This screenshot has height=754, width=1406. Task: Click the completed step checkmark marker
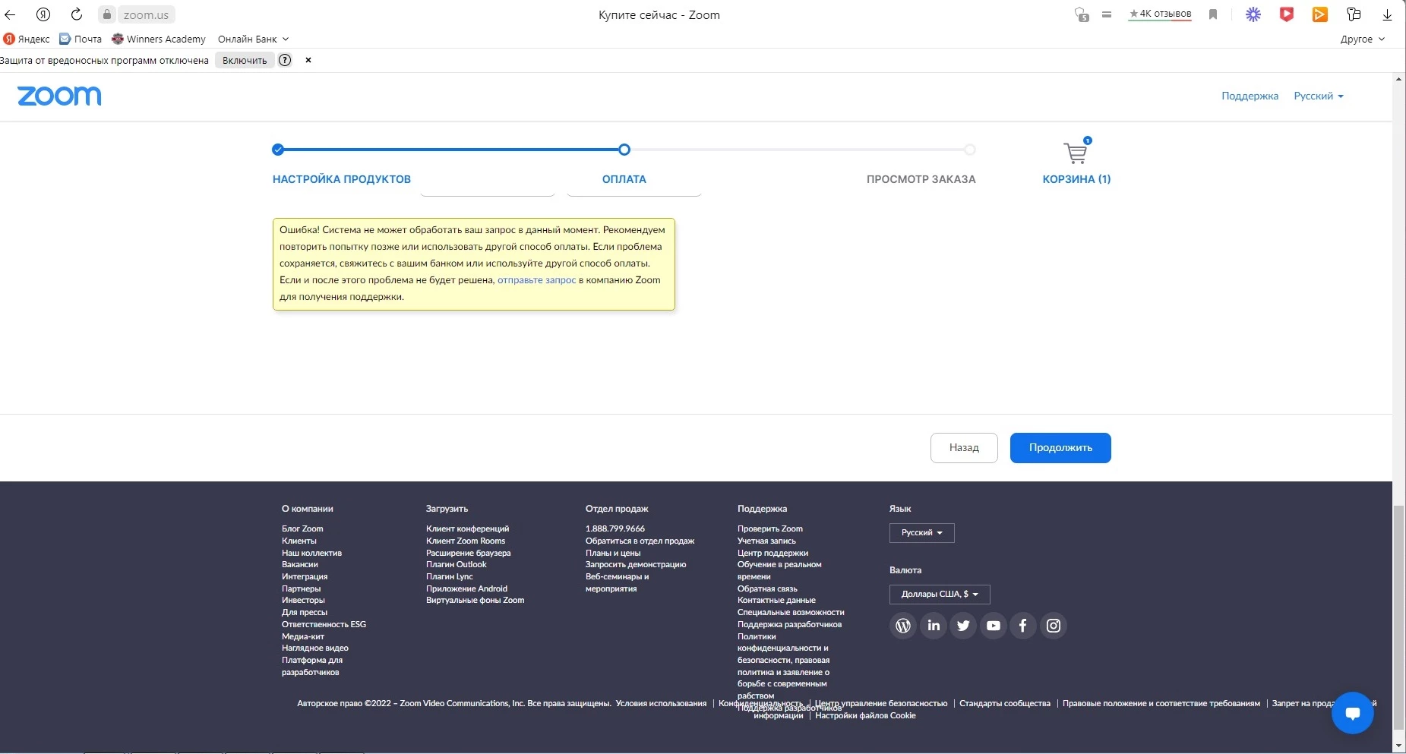(278, 150)
